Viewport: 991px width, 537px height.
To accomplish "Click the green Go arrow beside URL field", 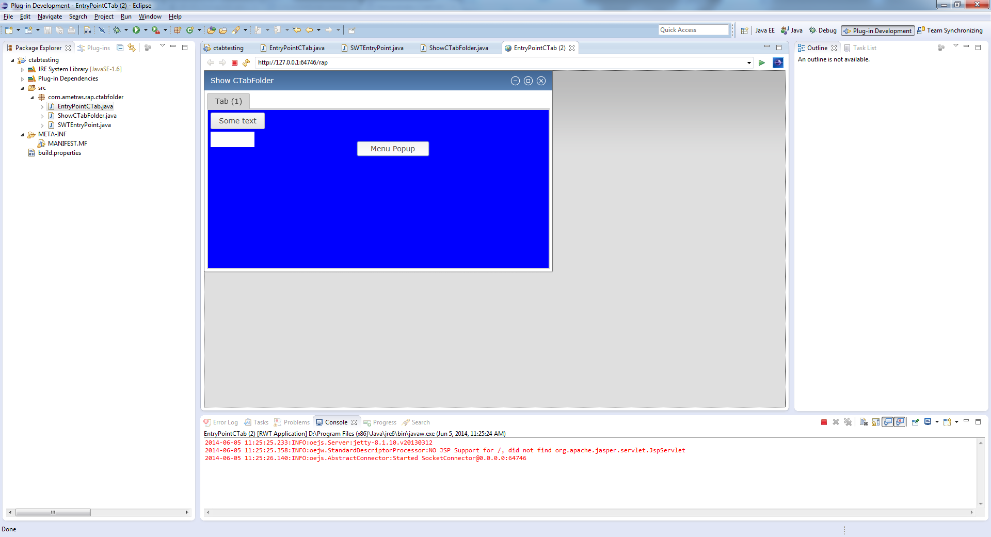I will pos(761,62).
